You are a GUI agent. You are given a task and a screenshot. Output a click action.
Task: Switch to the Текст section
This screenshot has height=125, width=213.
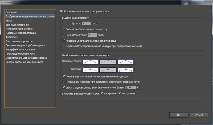(9, 20)
